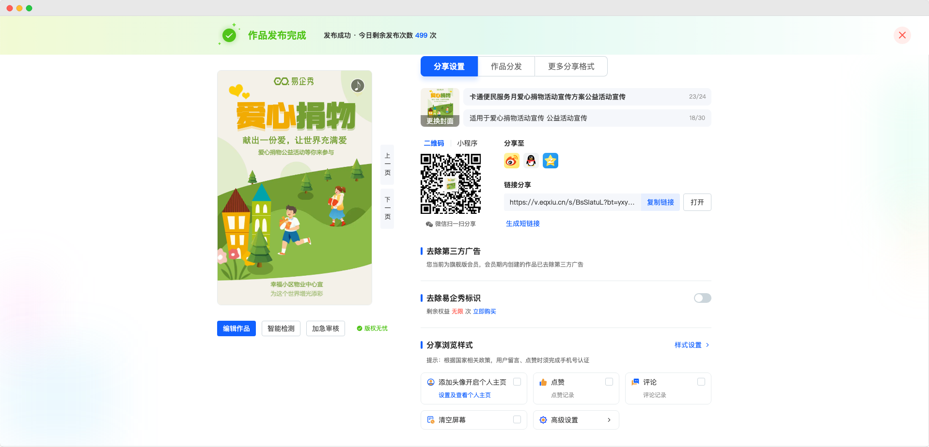Click the WeChat scan icon below QR code
This screenshot has width=929, height=447.
click(429, 224)
